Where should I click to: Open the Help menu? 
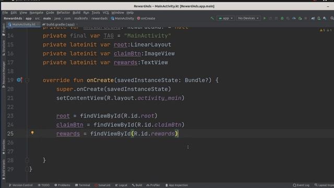point(130,13)
